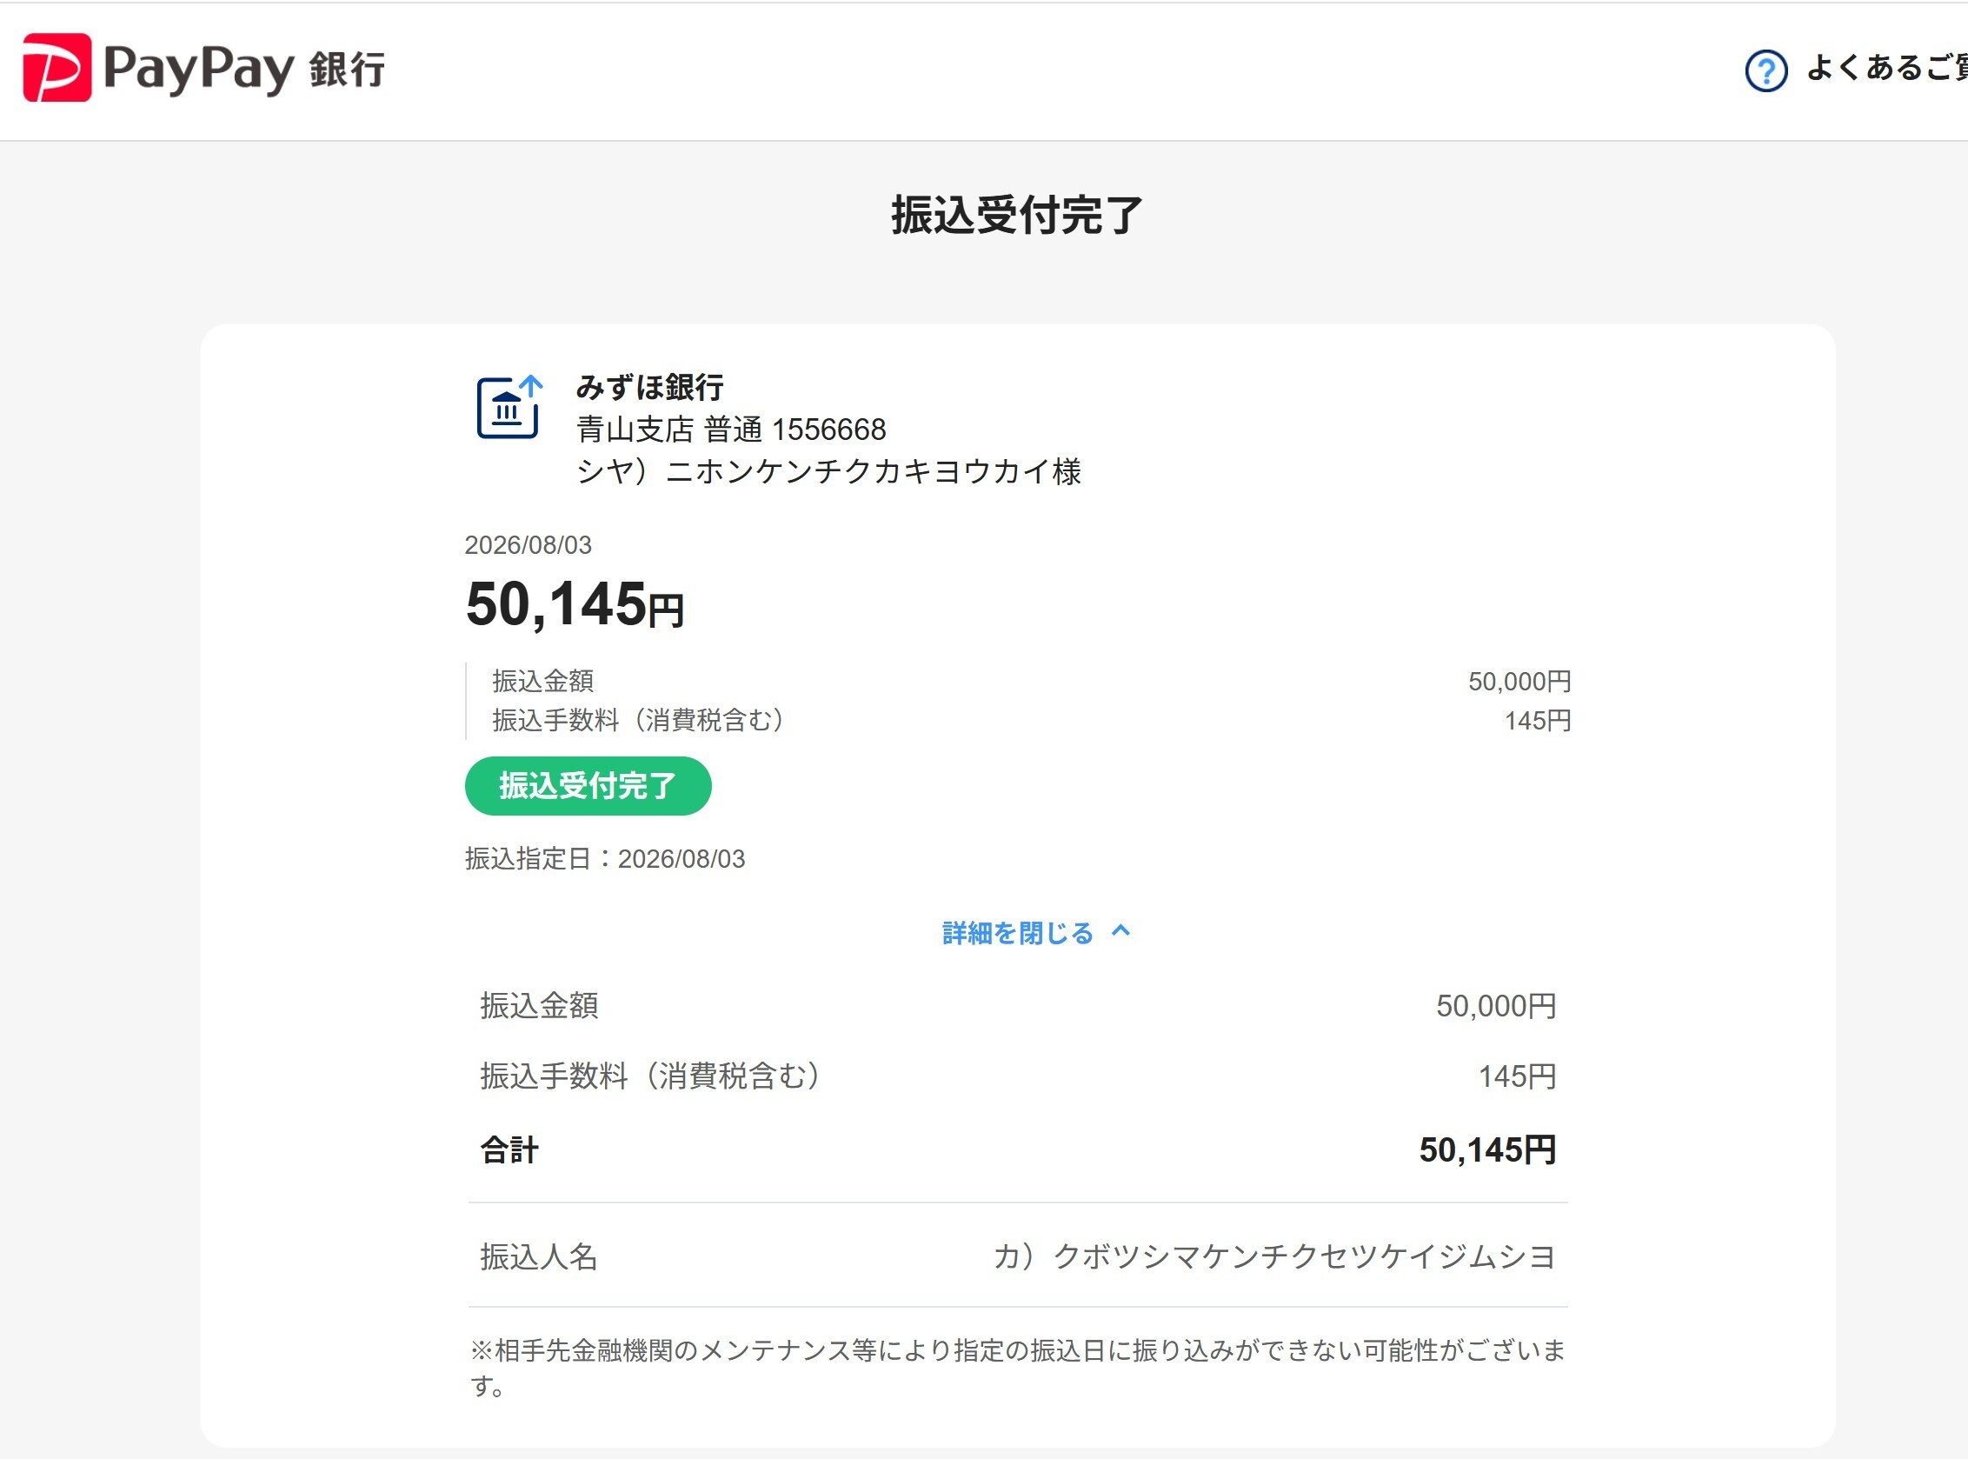Click the maintenance notice starting ※相手先金融機関
This screenshot has height=1459, width=1968.
point(1017,1367)
